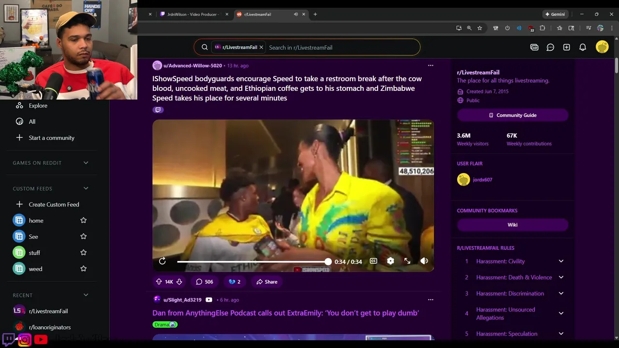The image size is (619, 348).
Task: Open Chrome three-dot menu
Action: pos(612,28)
